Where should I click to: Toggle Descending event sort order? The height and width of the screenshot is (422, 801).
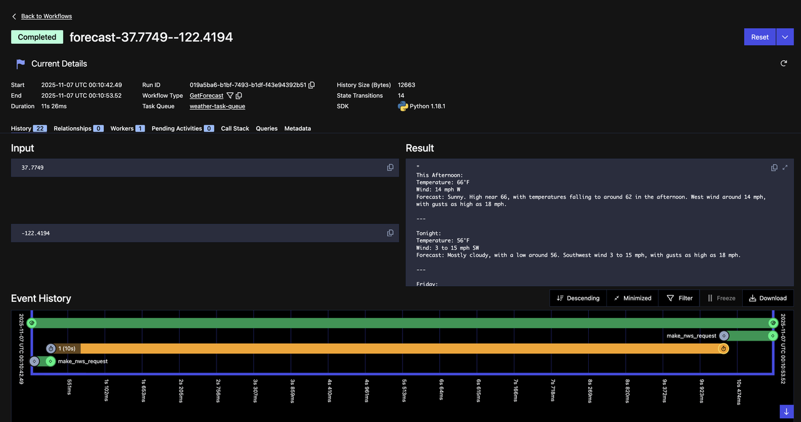coord(578,298)
